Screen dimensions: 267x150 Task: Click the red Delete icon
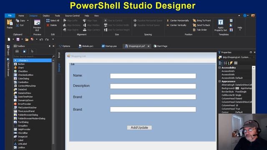48,25
